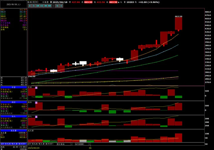Click the 2025/06/18 date in chart header
Screen dimensions: 214x150
click(x=60, y=2)
